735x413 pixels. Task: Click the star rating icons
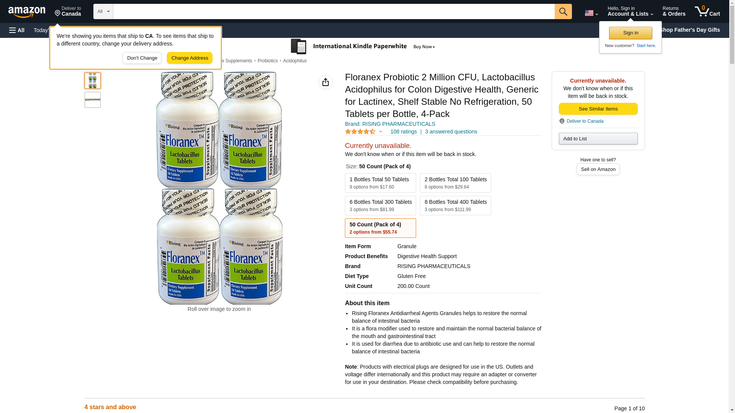[x=360, y=132]
